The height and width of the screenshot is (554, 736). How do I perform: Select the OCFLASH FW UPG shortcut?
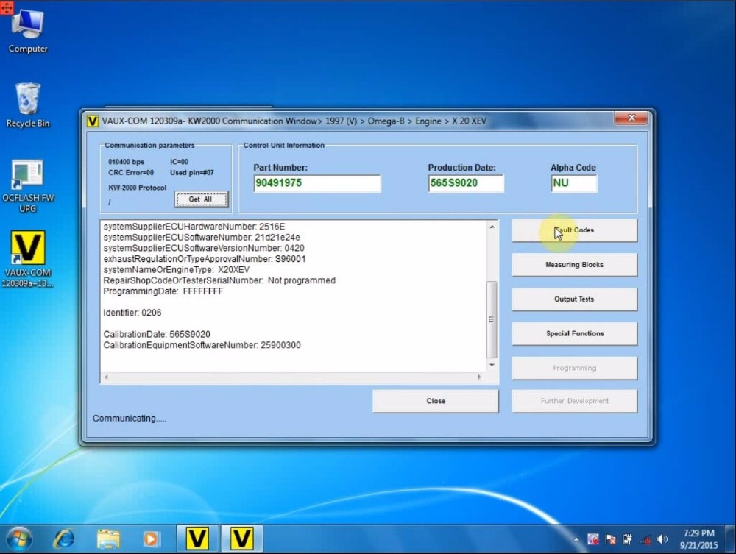tap(28, 186)
